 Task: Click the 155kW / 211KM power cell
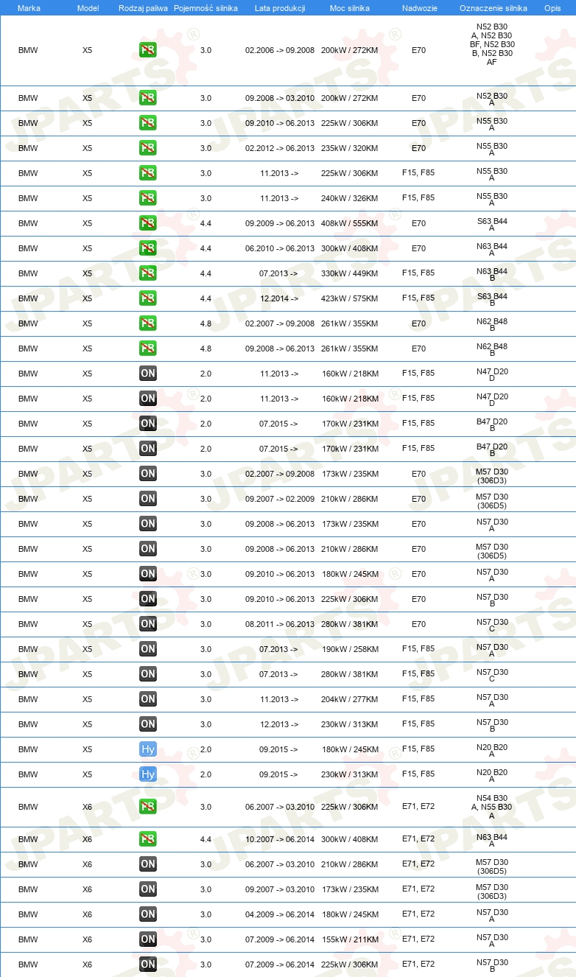(349, 939)
